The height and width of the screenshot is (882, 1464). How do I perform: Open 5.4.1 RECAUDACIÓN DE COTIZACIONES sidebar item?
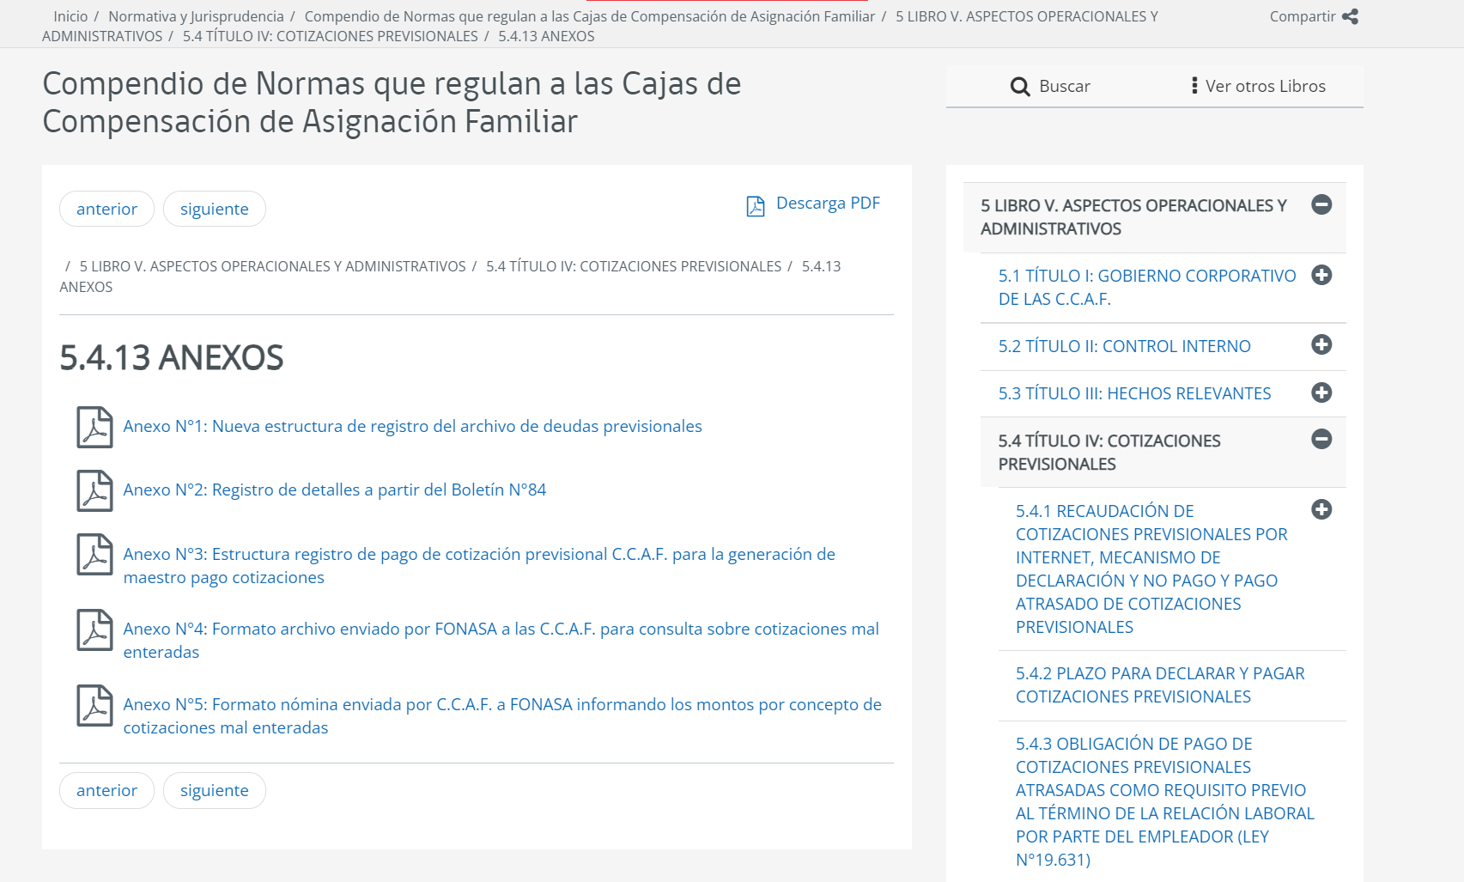coord(1151,569)
